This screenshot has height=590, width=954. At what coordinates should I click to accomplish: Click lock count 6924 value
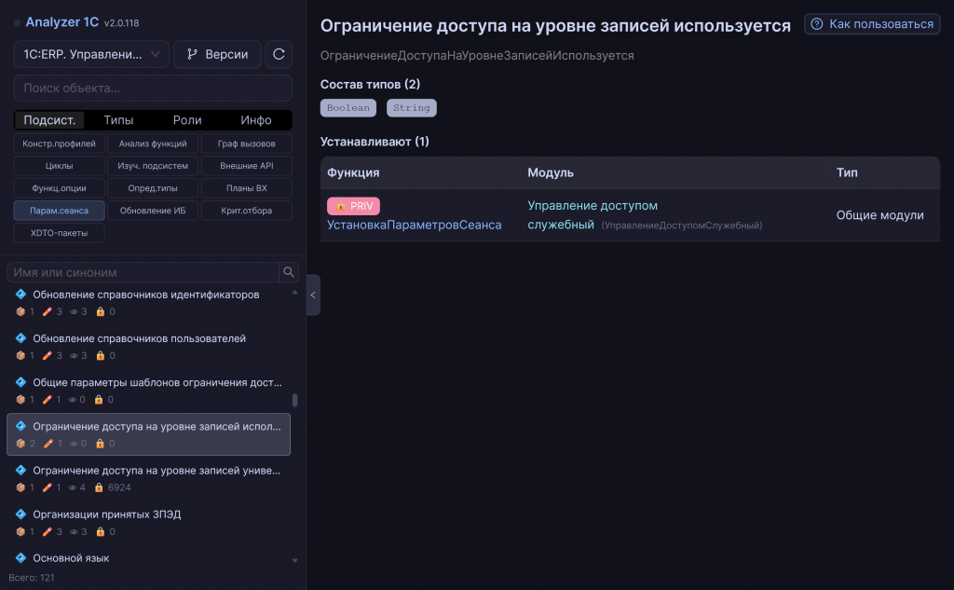[119, 487]
